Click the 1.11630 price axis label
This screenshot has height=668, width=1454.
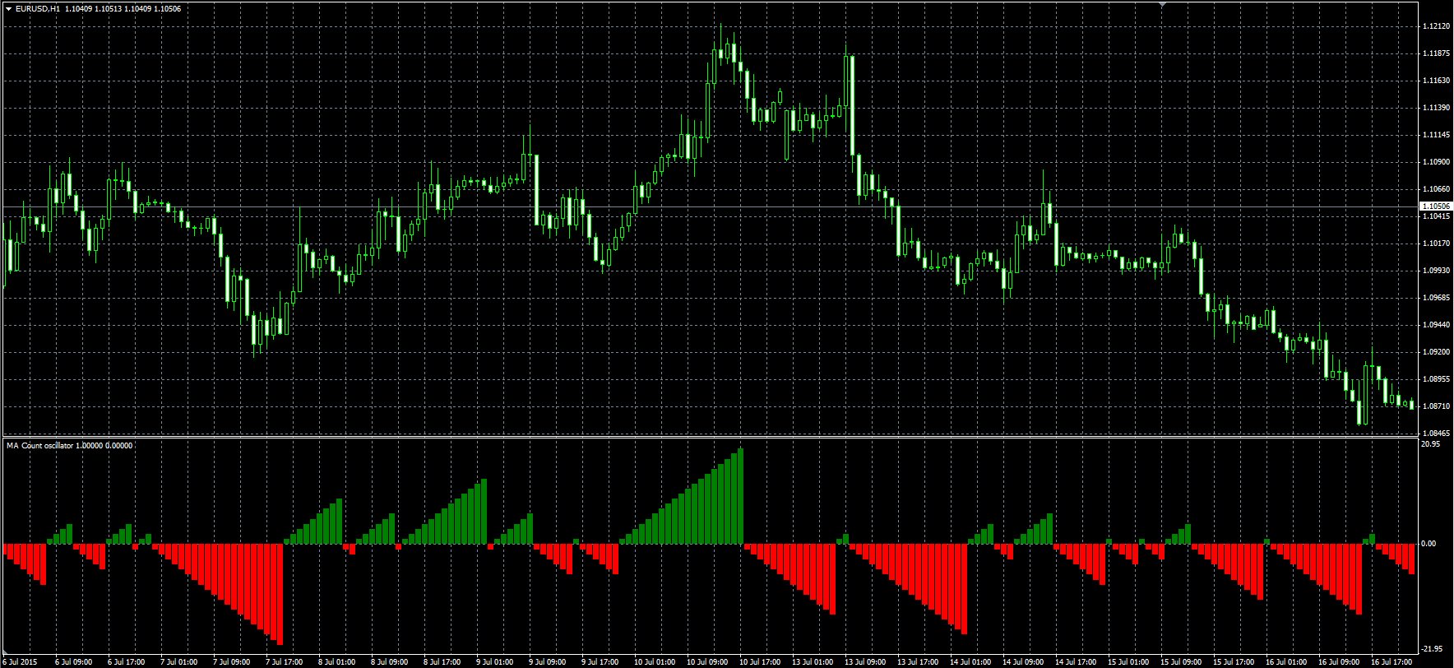[1436, 81]
